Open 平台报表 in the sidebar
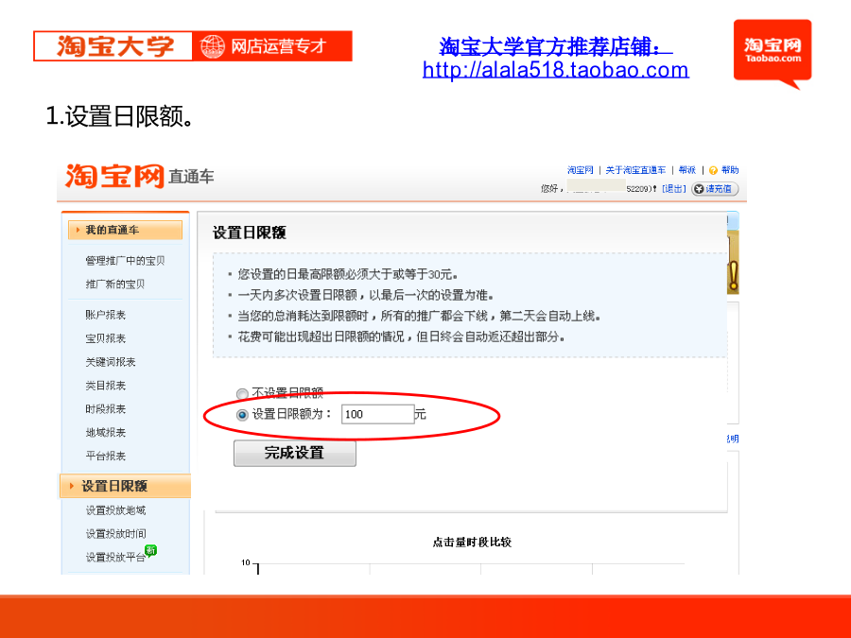The width and height of the screenshot is (851, 638). (x=105, y=457)
